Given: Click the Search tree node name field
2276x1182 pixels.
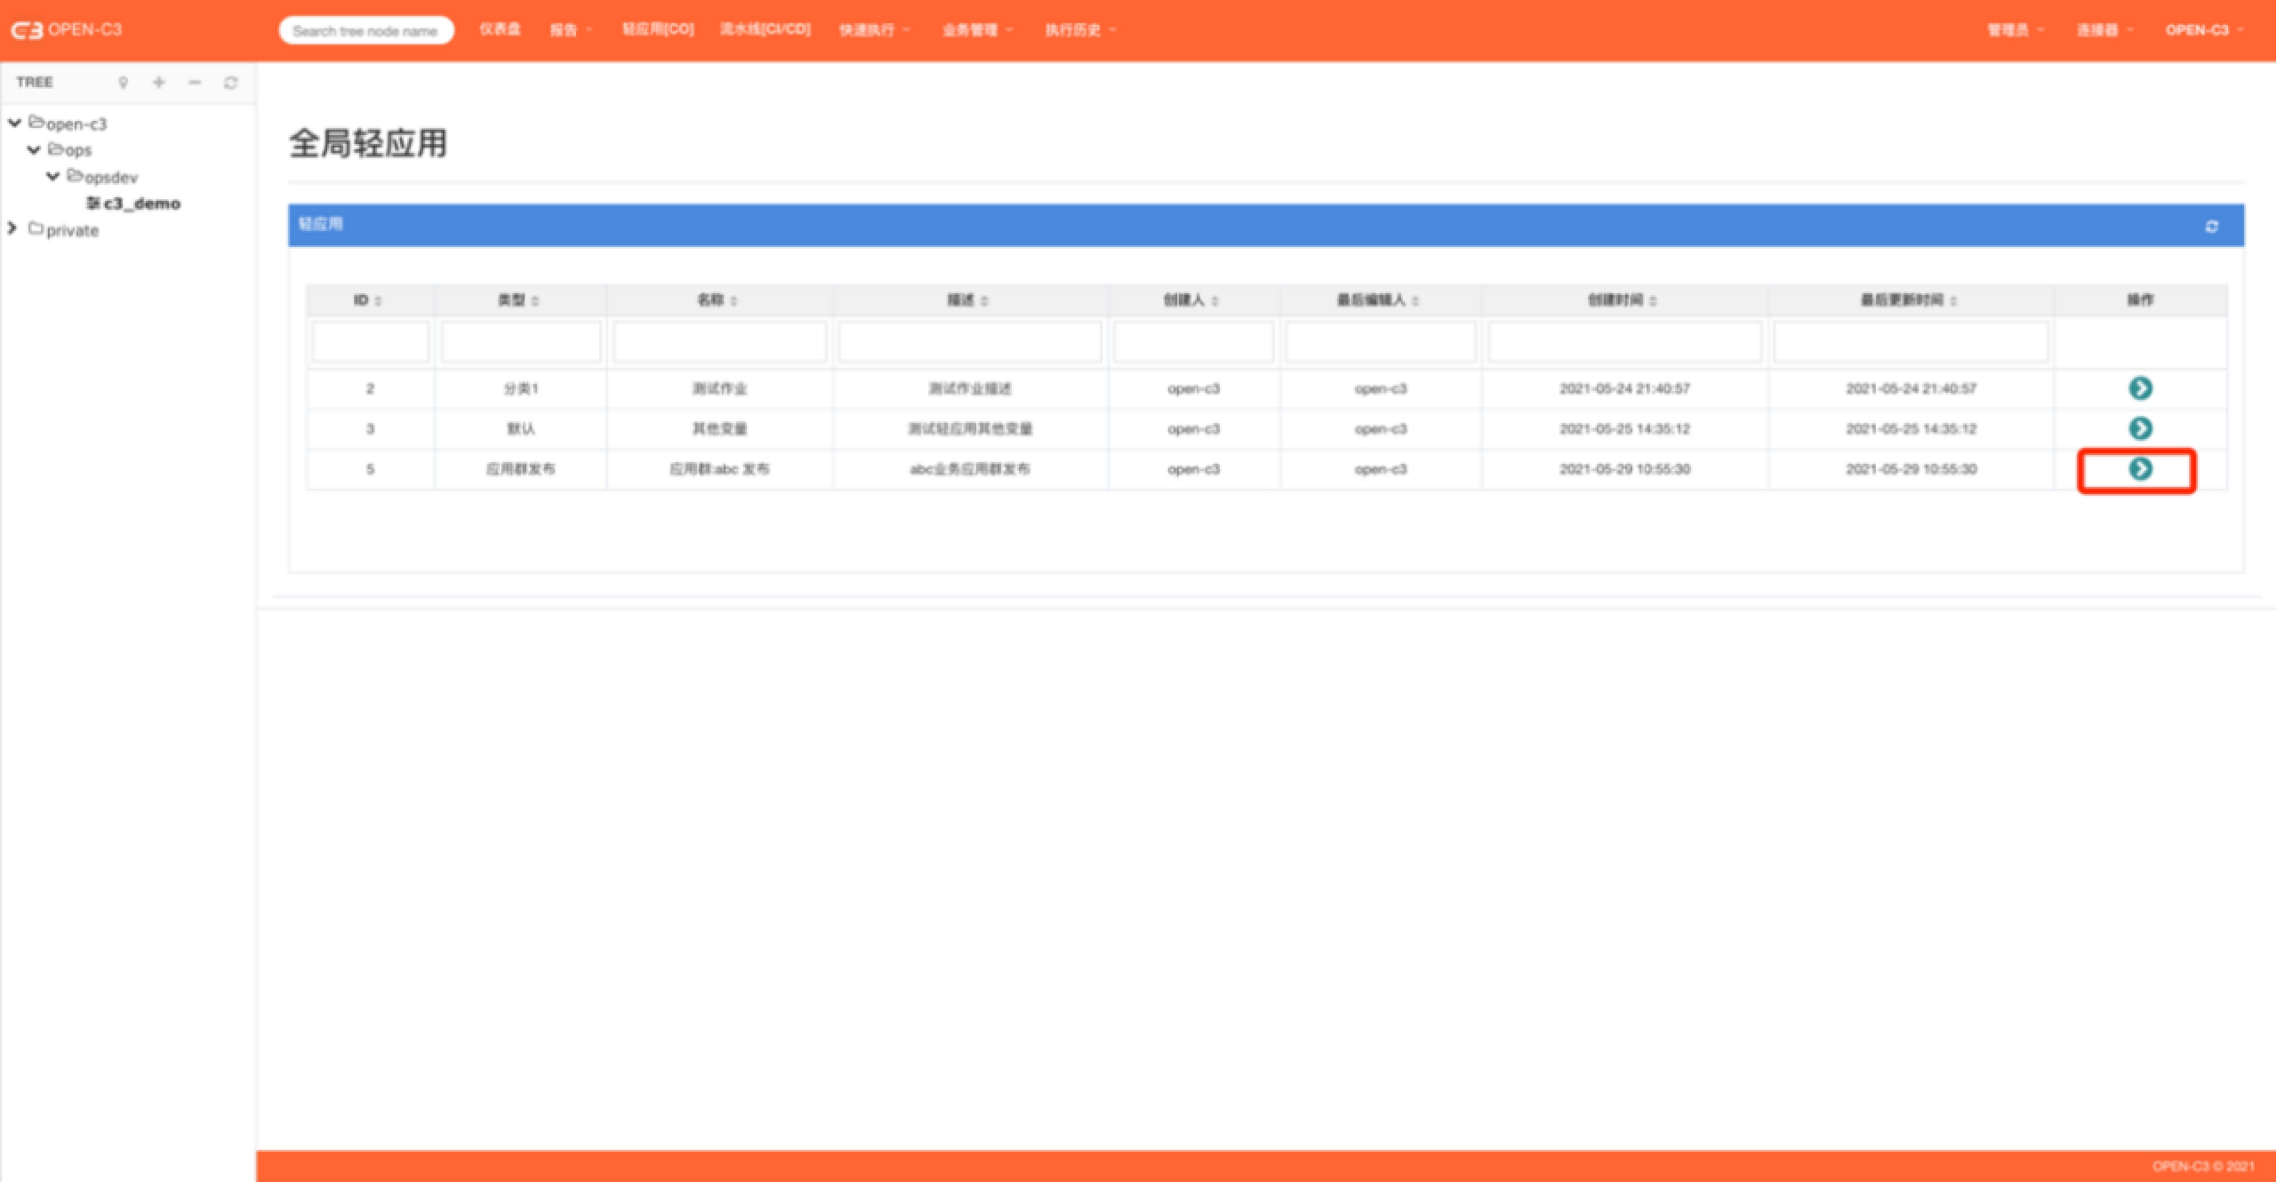Looking at the screenshot, I should point(365,31).
